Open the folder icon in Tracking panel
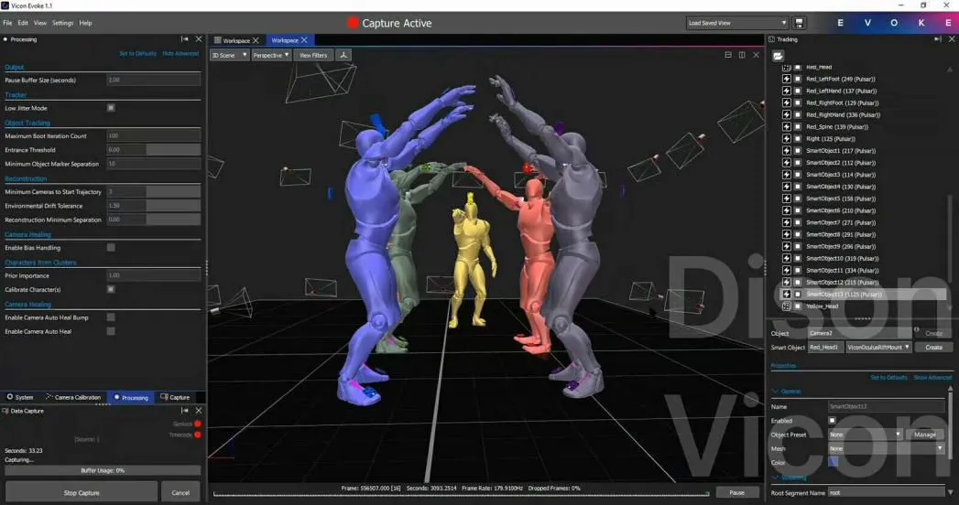The image size is (959, 505). point(778,56)
